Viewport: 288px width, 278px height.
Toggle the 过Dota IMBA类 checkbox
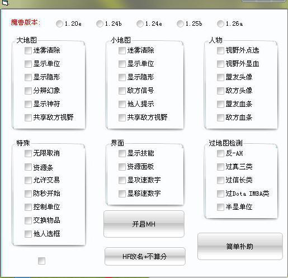[x=220, y=194]
